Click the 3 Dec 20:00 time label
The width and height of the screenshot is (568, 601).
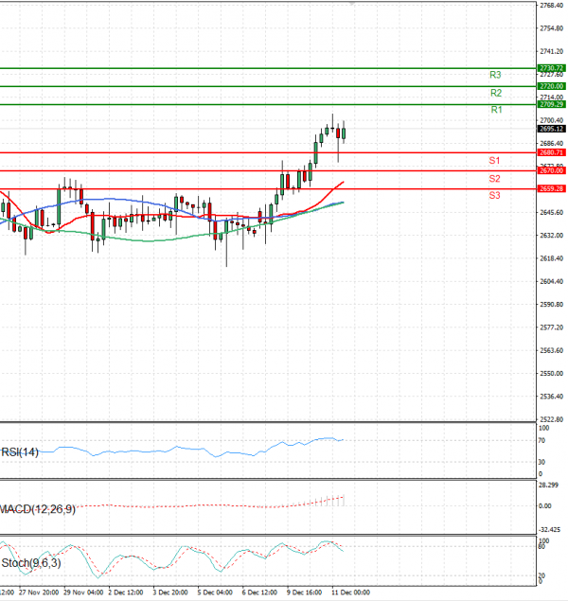pyautogui.click(x=170, y=592)
